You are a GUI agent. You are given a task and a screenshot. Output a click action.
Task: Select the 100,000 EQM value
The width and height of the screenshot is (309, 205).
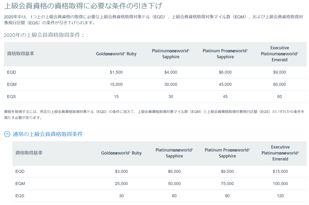click(x=280, y=184)
